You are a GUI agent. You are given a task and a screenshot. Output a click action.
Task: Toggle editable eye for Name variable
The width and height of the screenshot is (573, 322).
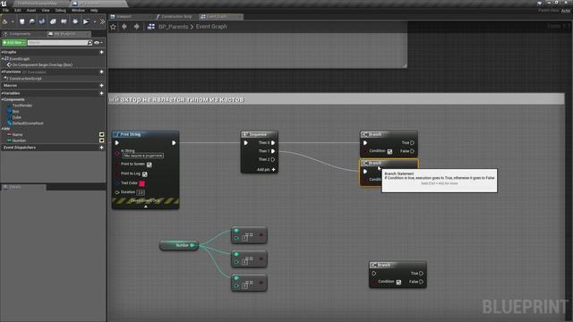pyautogui.click(x=101, y=135)
